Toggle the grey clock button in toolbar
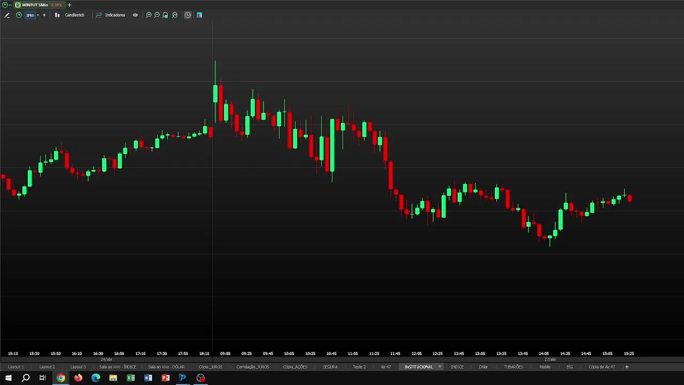Viewport: 684px width, 385px height. tap(188, 15)
